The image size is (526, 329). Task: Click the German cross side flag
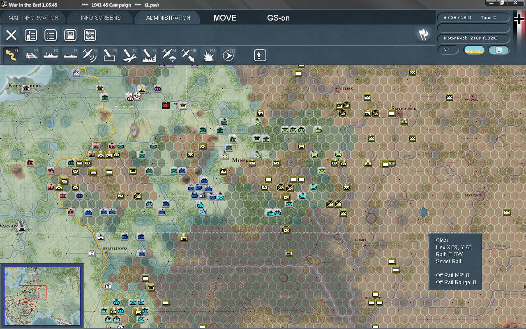pos(519,19)
